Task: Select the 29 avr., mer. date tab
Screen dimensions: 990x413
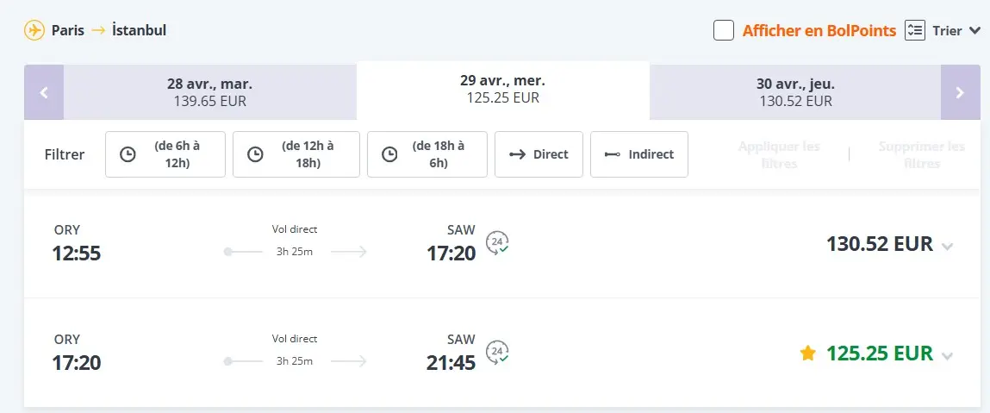Action: 502,89
